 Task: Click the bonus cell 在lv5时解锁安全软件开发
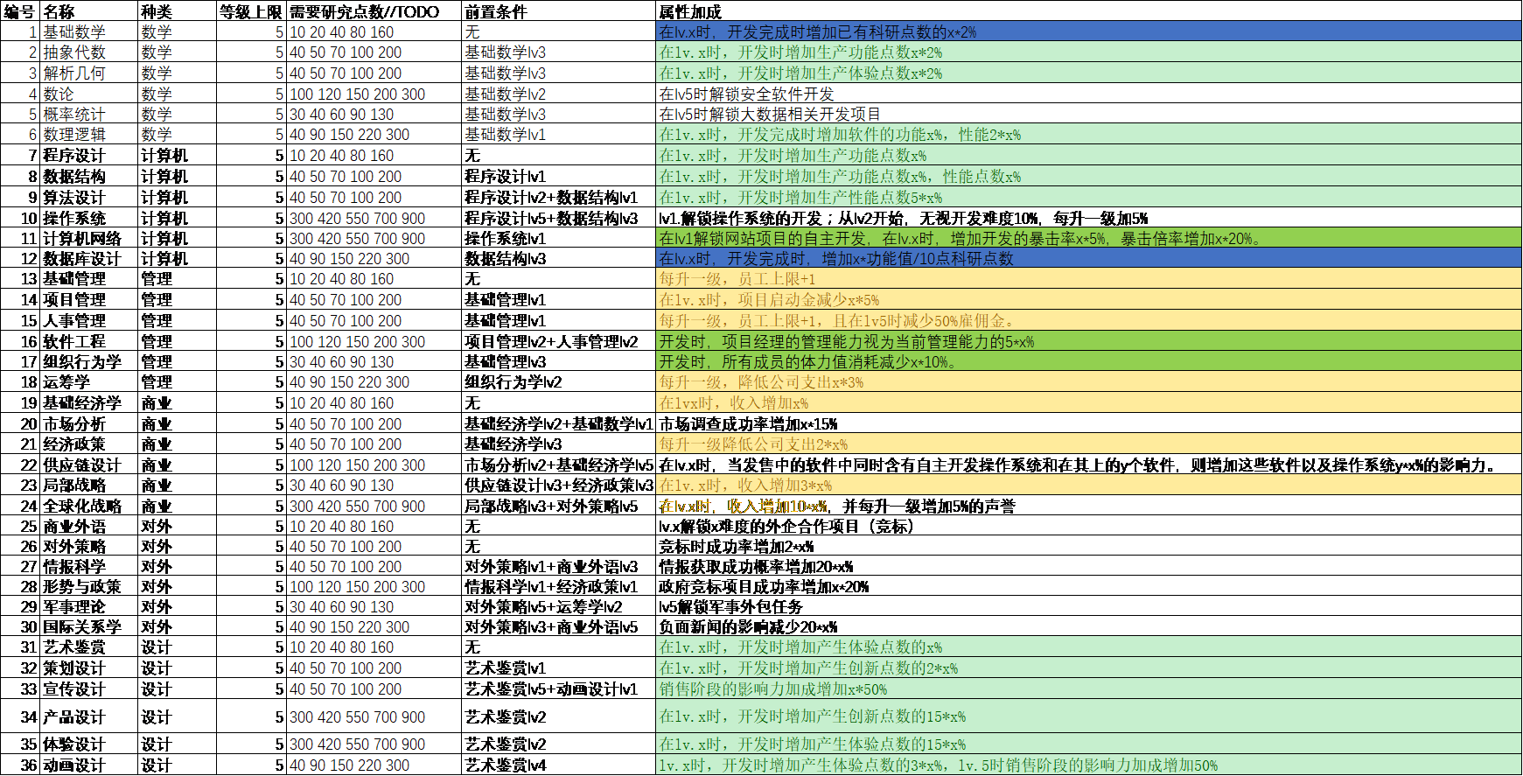coord(1088,94)
